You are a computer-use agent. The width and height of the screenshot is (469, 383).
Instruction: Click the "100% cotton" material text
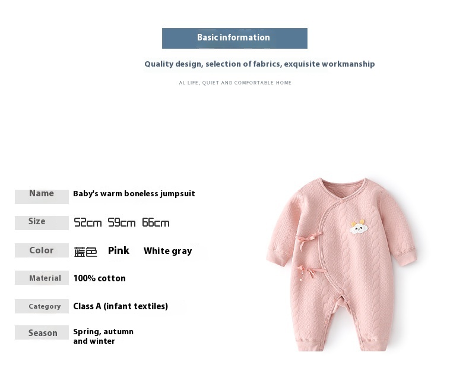pos(100,278)
